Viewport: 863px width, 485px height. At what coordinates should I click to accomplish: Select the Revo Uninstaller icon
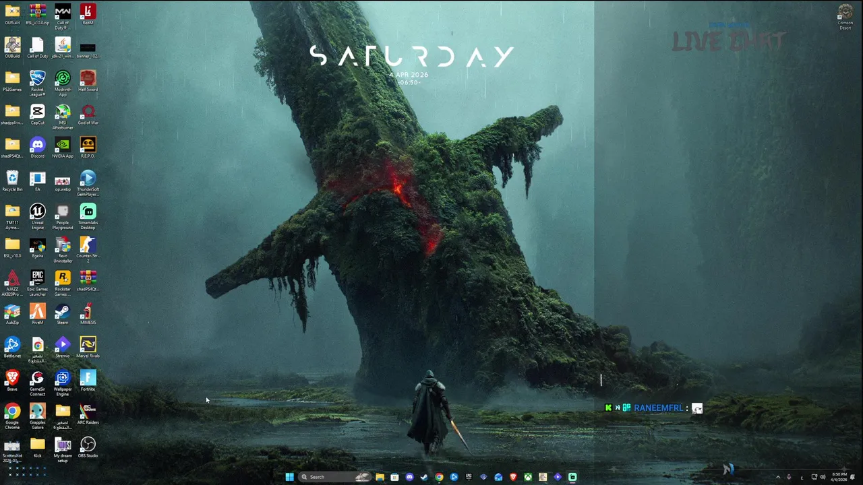tap(63, 251)
